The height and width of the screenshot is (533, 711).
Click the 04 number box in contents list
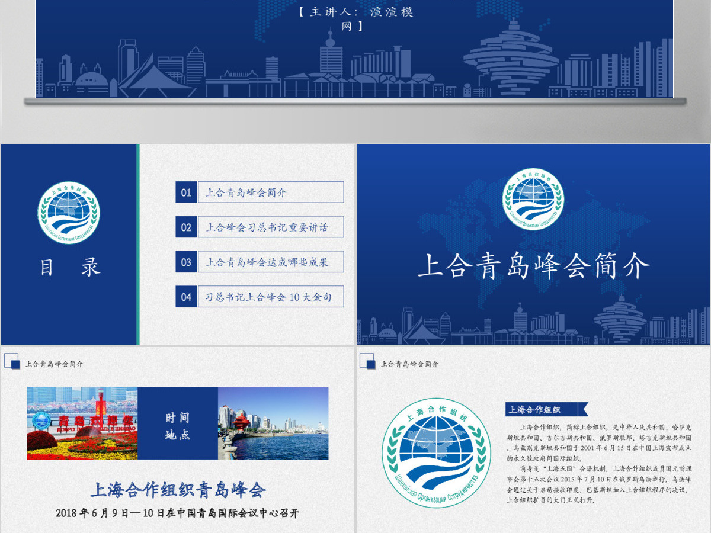[x=186, y=297]
